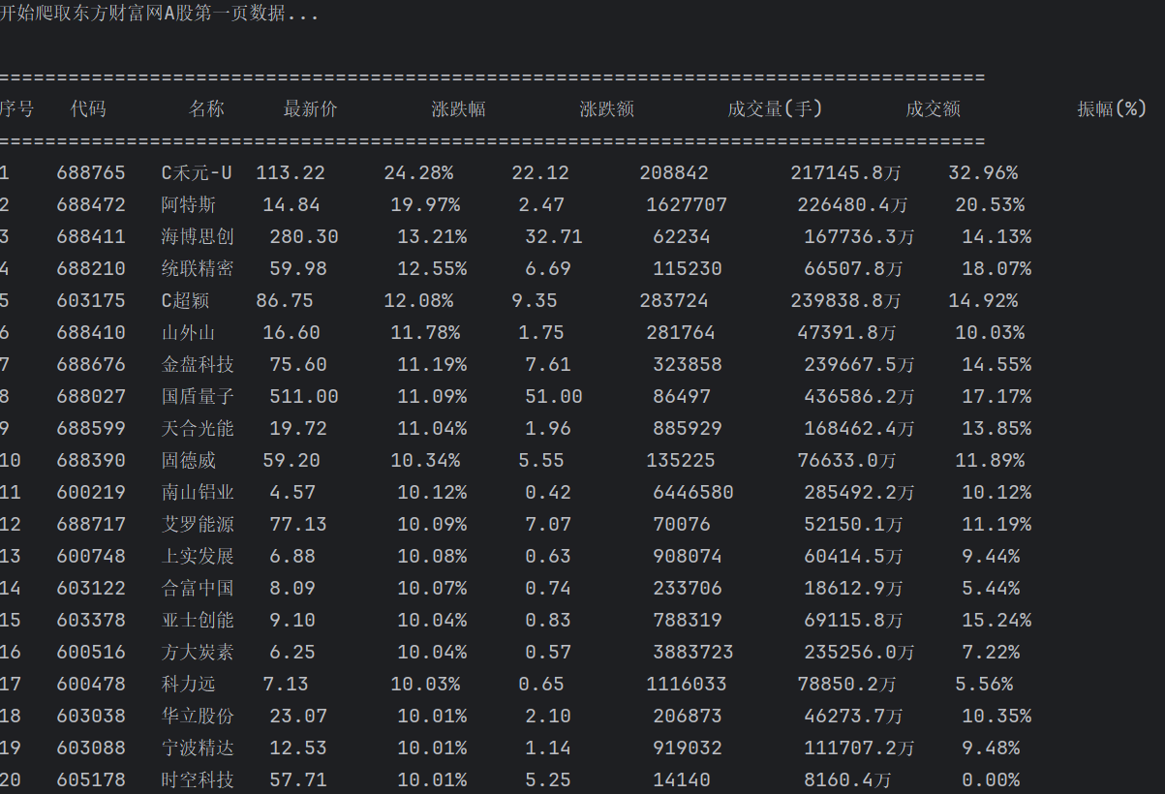Select the stock name 固德威

(189, 461)
